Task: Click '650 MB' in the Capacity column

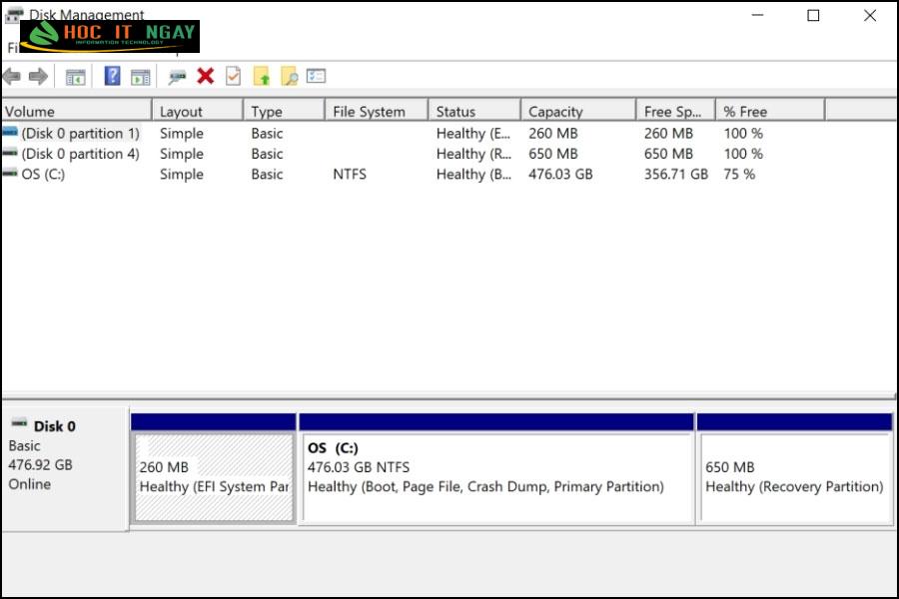Action: 553,154
